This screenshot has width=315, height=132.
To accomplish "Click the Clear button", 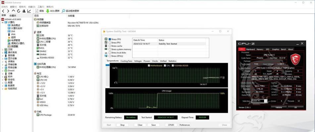I will click(x=140, y=125).
